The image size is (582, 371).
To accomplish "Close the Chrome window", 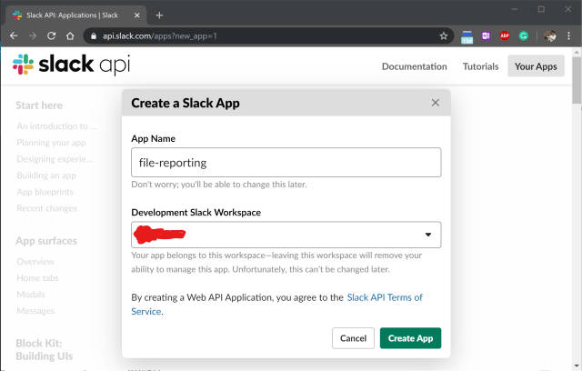I will [568, 9].
